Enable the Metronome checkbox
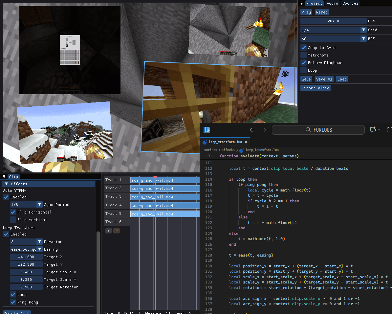The image size is (392, 314). click(x=304, y=55)
